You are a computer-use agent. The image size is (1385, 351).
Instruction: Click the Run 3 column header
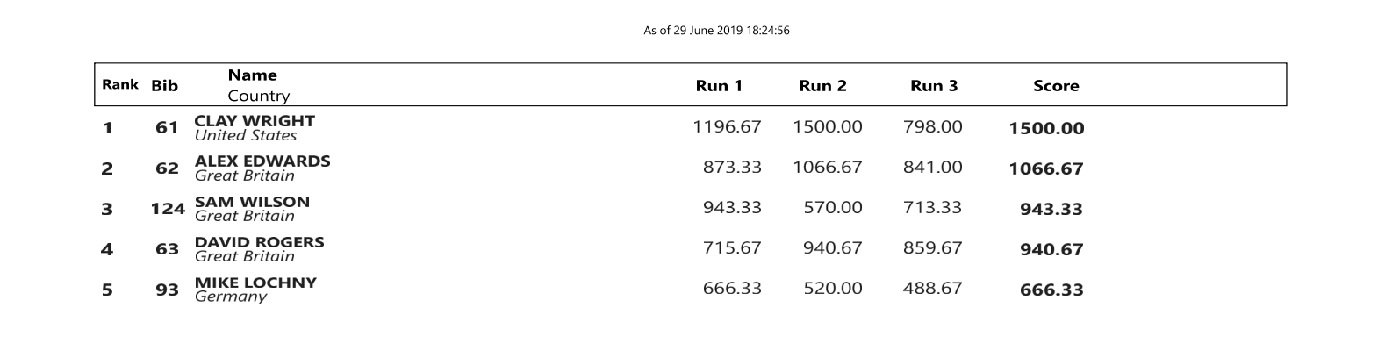[x=934, y=86]
